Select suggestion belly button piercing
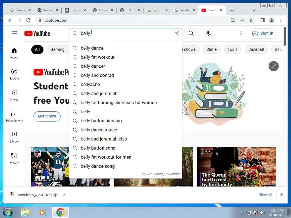Screen dimensions: 291x218 (x=125, y=121)
